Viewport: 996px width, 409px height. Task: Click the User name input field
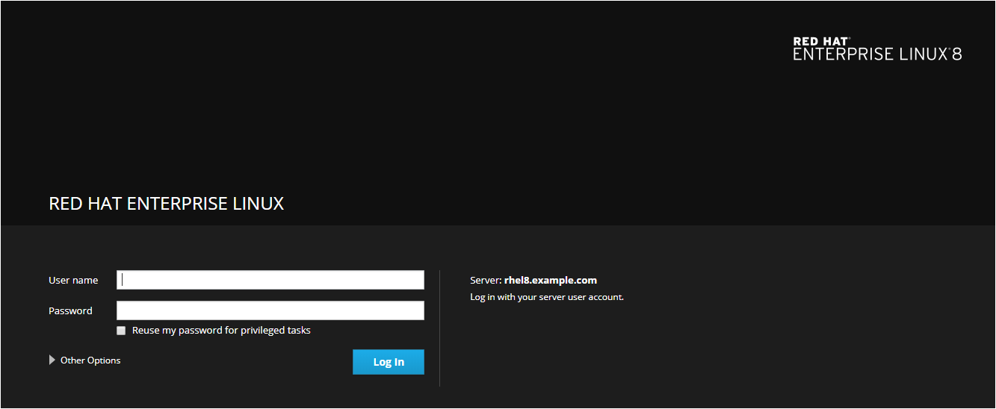point(270,280)
